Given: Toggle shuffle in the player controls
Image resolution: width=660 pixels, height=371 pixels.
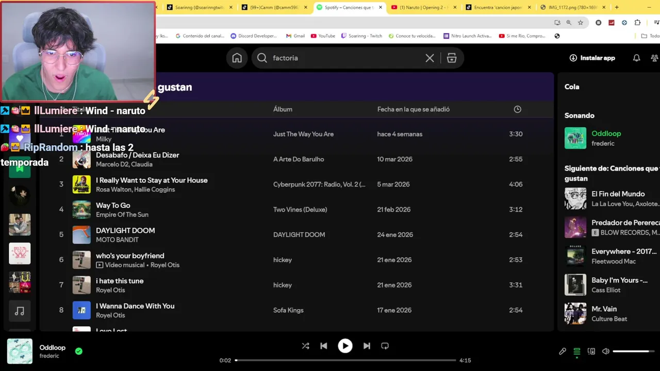Looking at the screenshot, I should [305, 346].
